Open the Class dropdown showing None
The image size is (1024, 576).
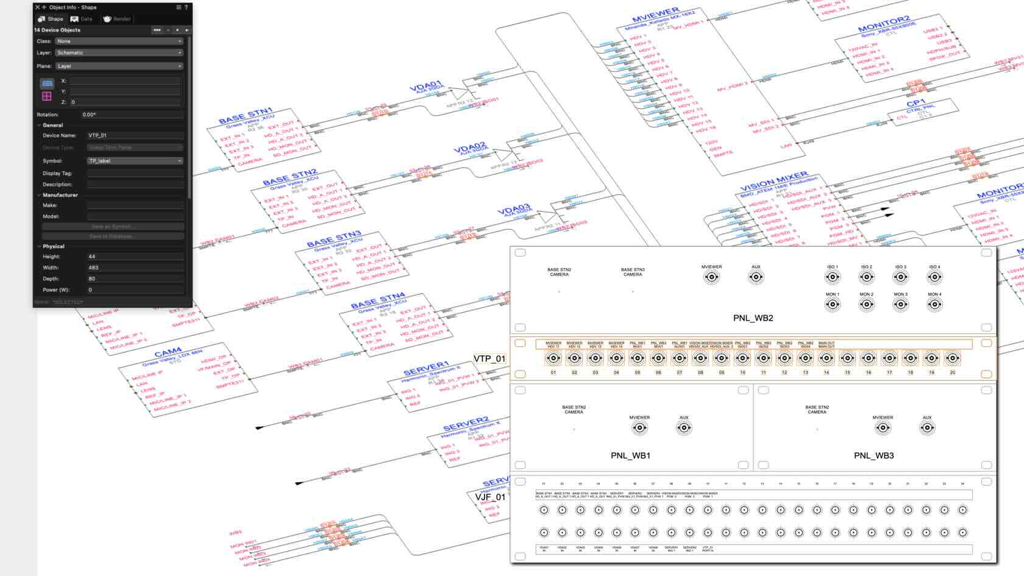click(119, 41)
